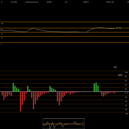The width and height of the screenshot is (129, 129).
Task: Click the -80 label on MR axis
Action: tap(126, 110)
